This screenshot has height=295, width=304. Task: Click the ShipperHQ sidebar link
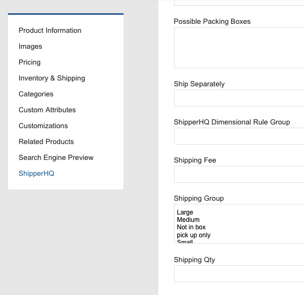pyautogui.click(x=36, y=173)
